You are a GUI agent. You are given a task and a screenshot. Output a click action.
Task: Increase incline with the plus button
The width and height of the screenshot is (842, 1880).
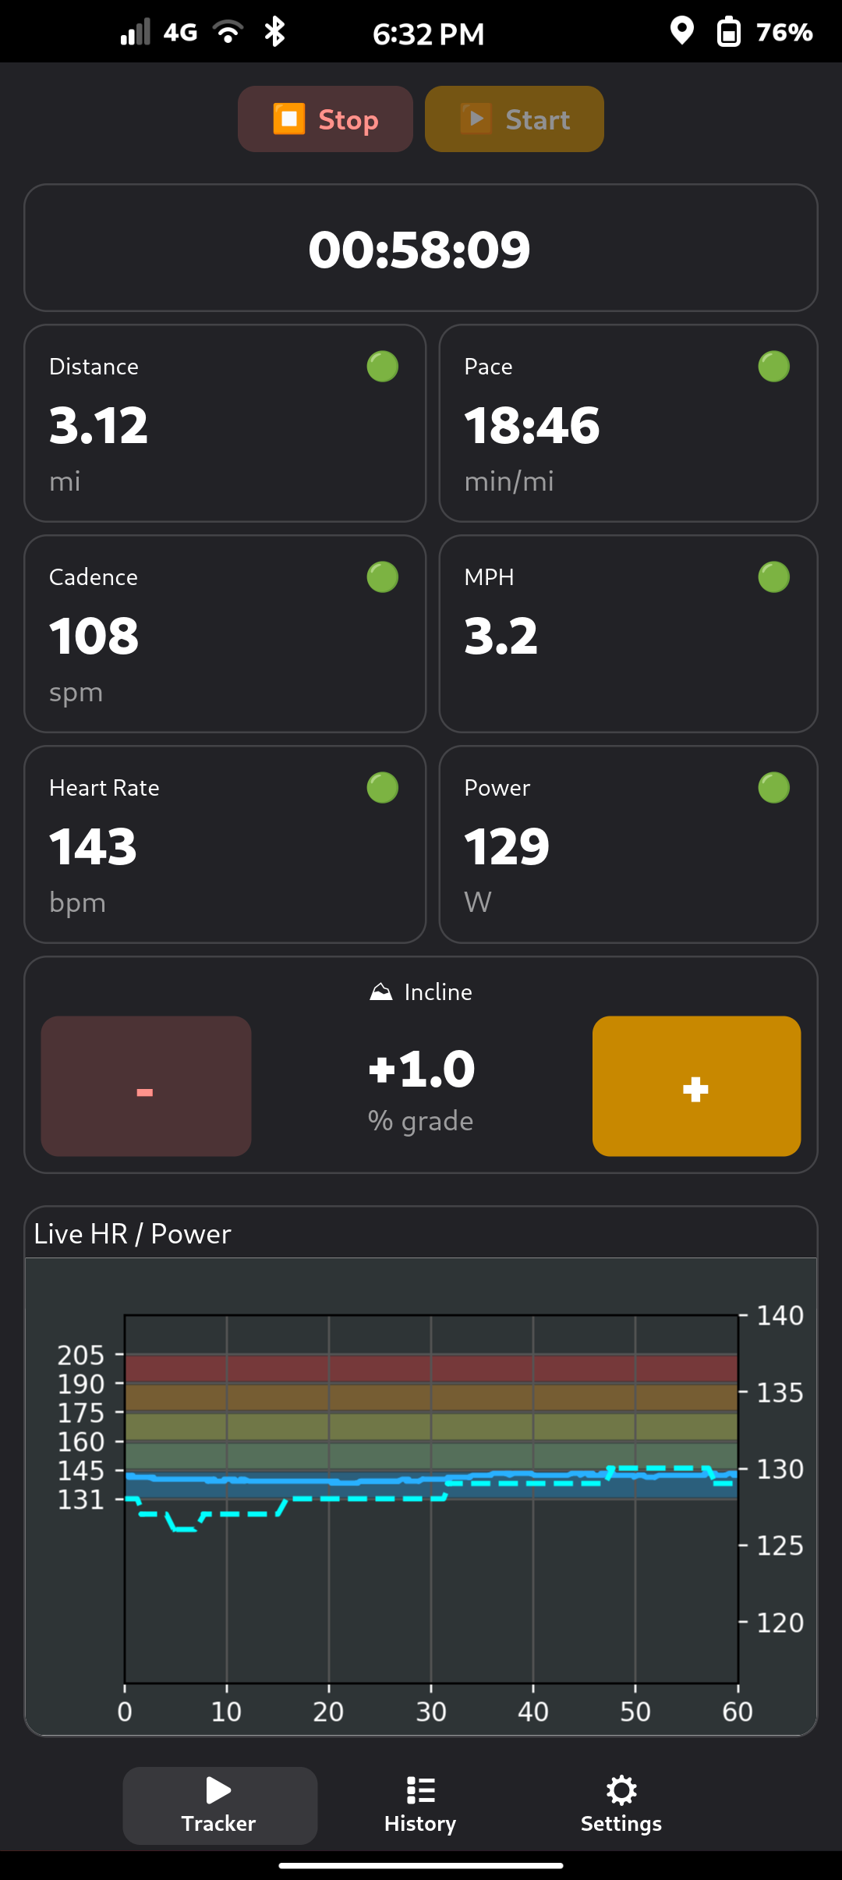tap(697, 1086)
